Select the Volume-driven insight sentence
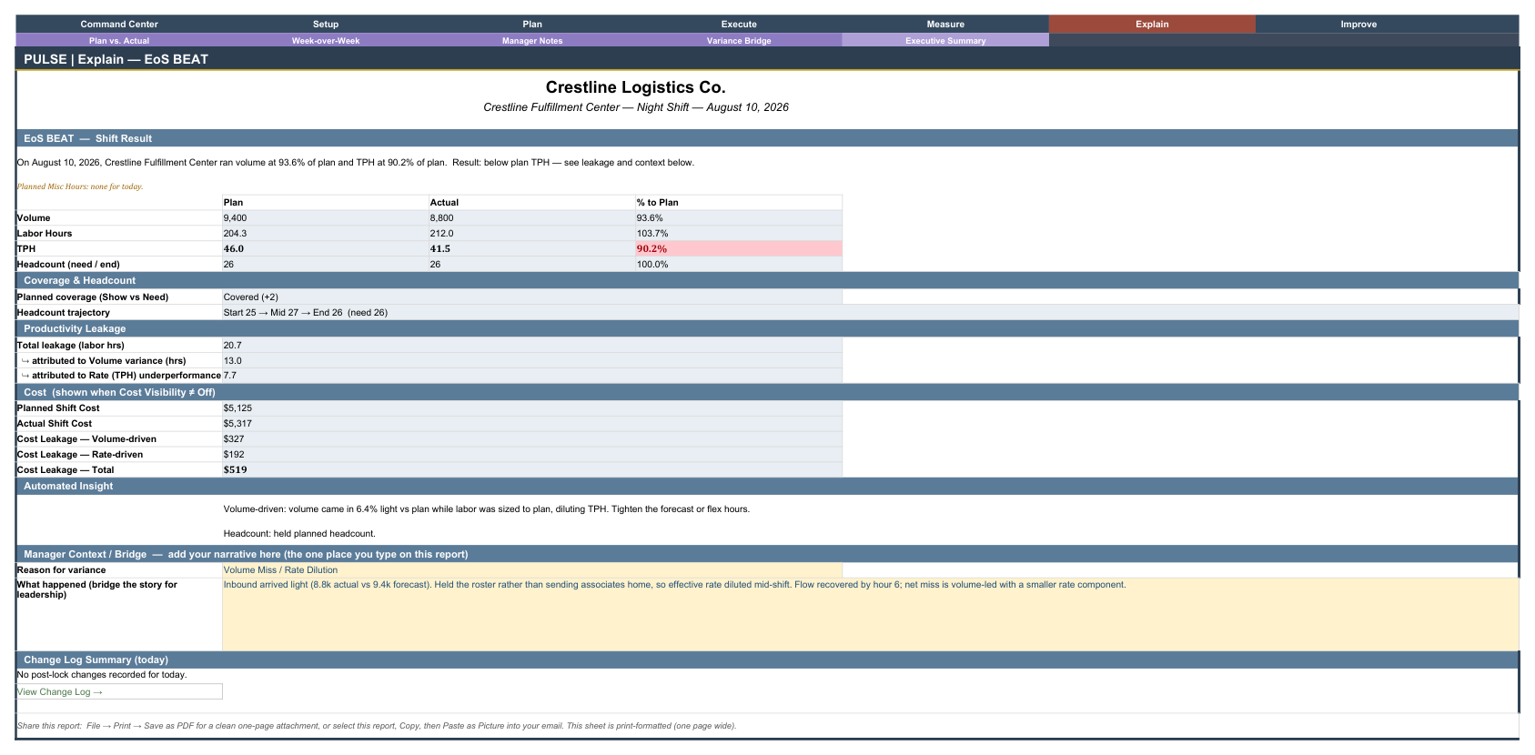This screenshot has height=755, width=1535. [x=487, y=509]
